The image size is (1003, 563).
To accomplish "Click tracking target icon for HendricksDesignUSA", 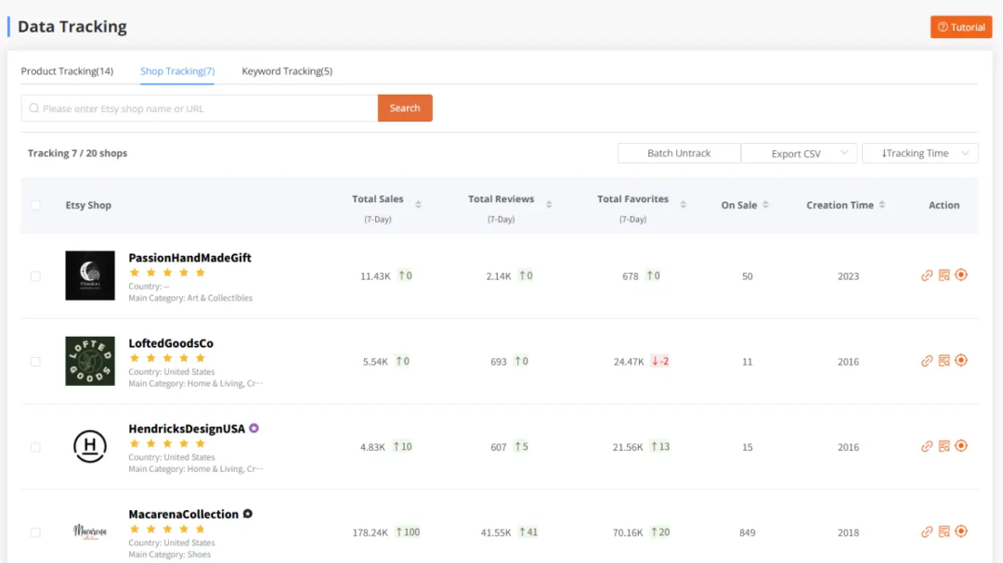I will [x=961, y=446].
